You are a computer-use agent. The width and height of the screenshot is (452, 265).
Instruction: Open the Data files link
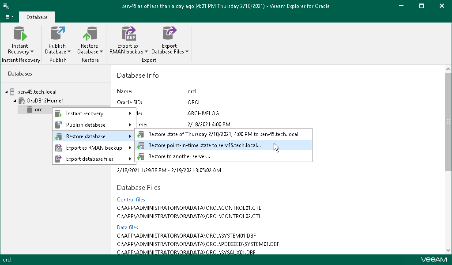(x=128, y=227)
